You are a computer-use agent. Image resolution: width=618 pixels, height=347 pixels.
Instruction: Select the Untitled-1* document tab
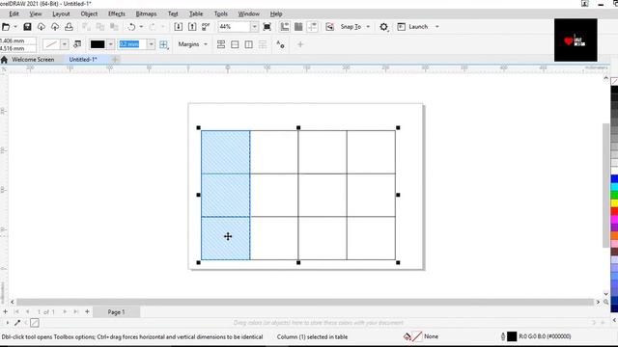tap(83, 60)
